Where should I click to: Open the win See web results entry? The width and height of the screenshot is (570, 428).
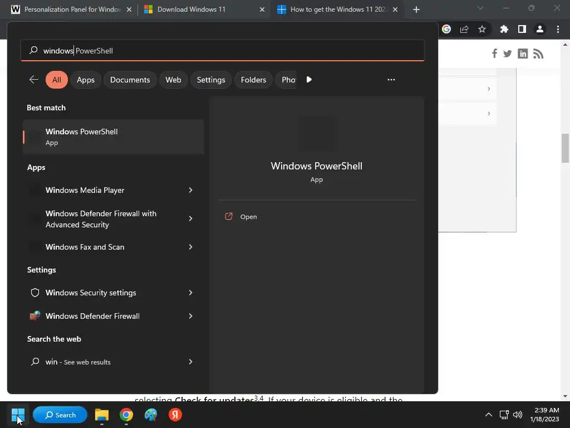point(78,362)
